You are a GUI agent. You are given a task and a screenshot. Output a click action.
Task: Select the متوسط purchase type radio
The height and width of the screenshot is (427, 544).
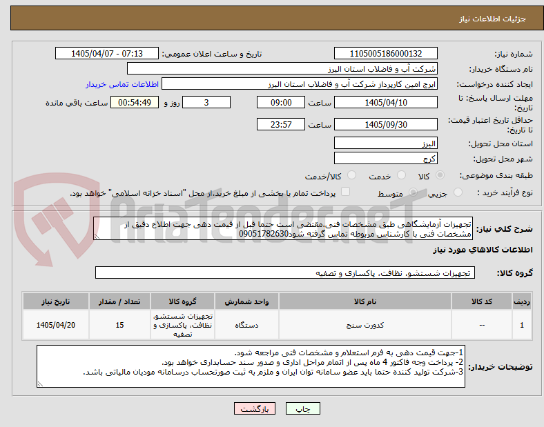click(x=413, y=192)
